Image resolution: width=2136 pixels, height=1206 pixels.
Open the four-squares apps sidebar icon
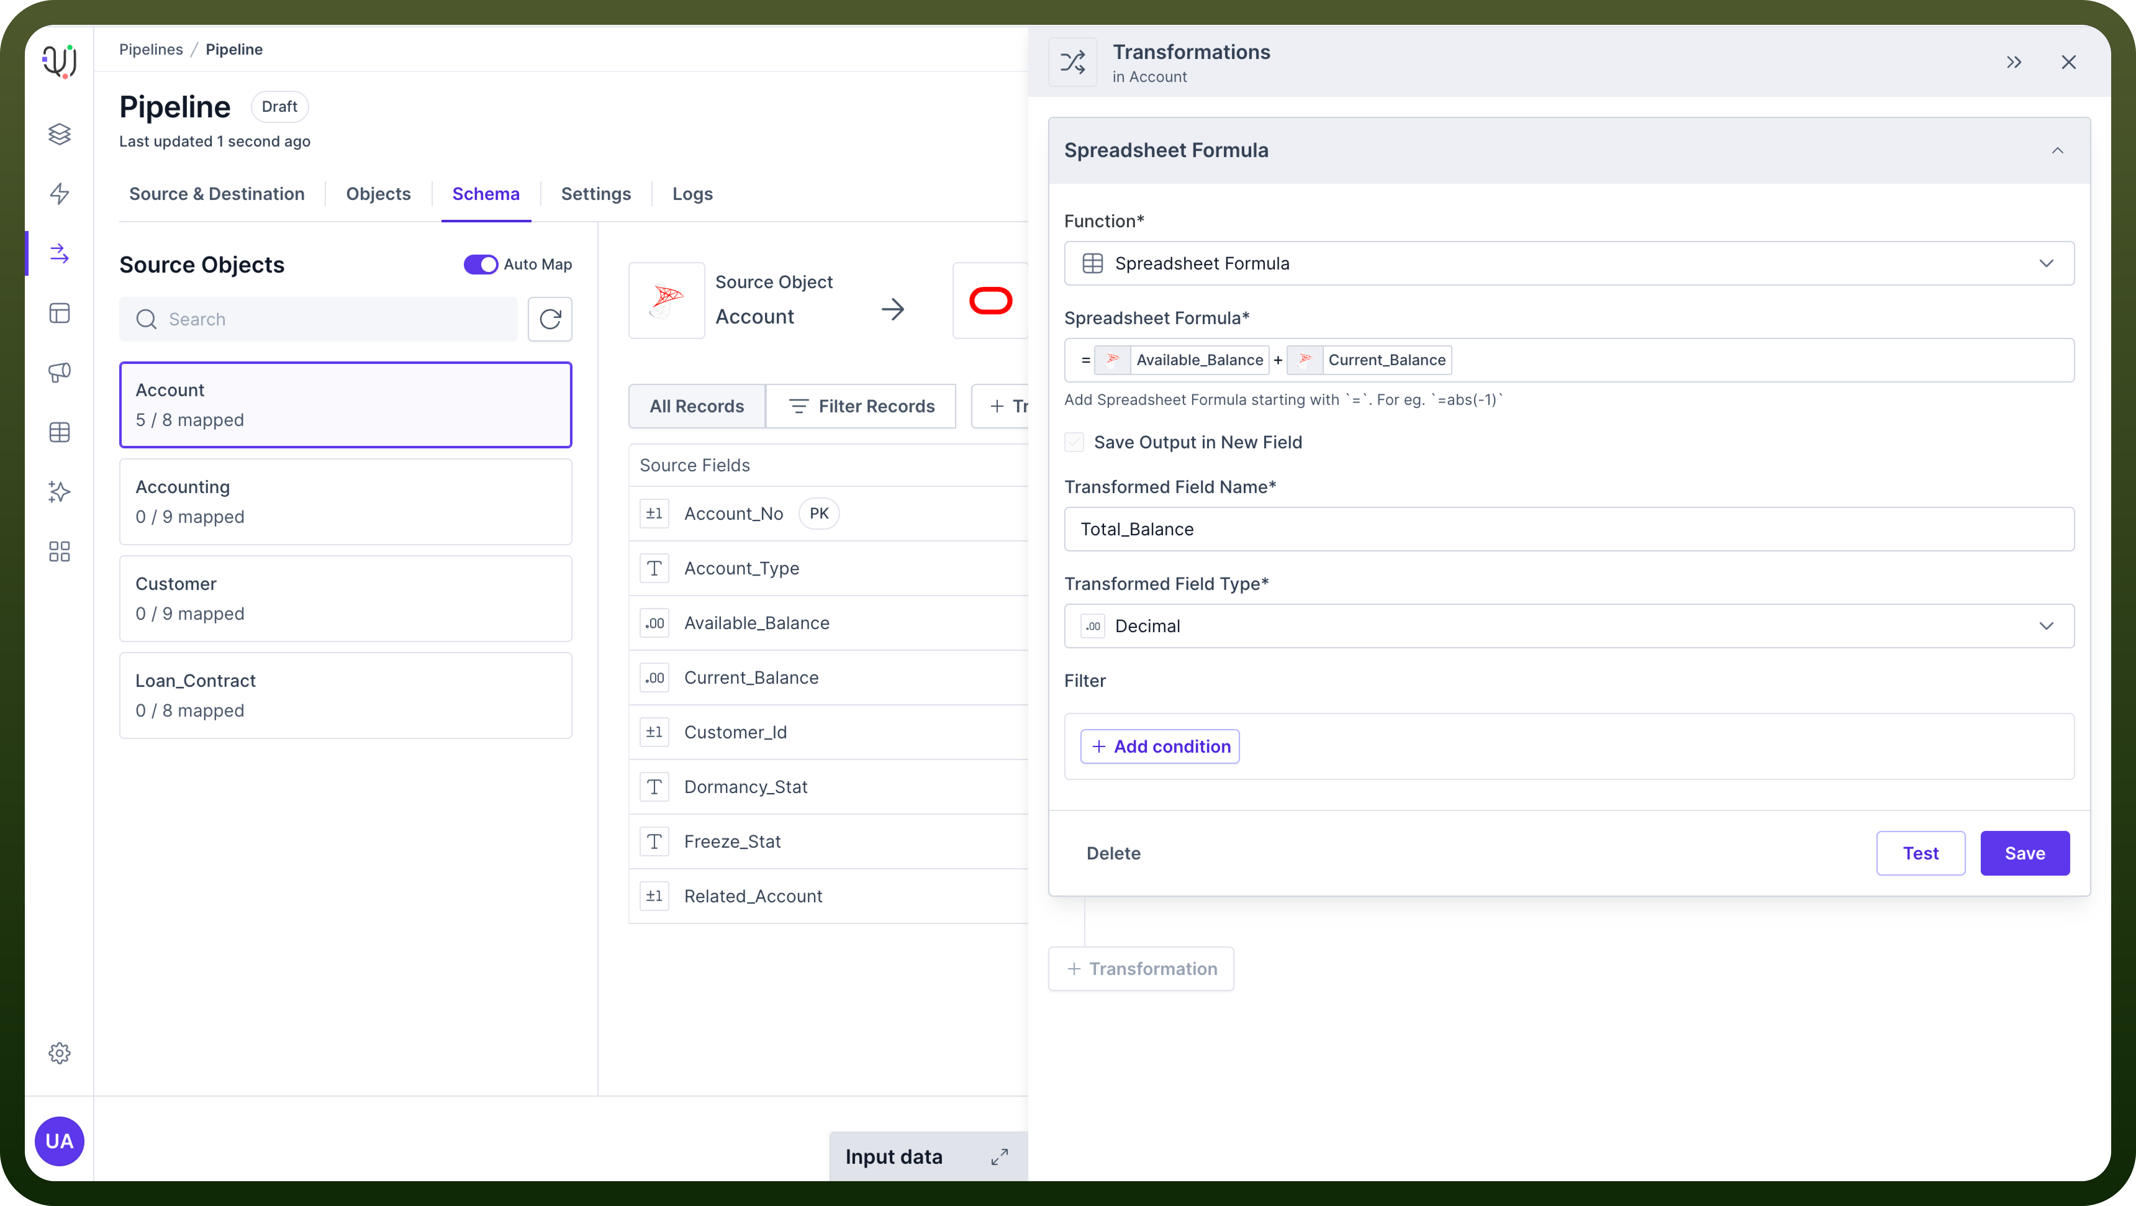click(59, 551)
